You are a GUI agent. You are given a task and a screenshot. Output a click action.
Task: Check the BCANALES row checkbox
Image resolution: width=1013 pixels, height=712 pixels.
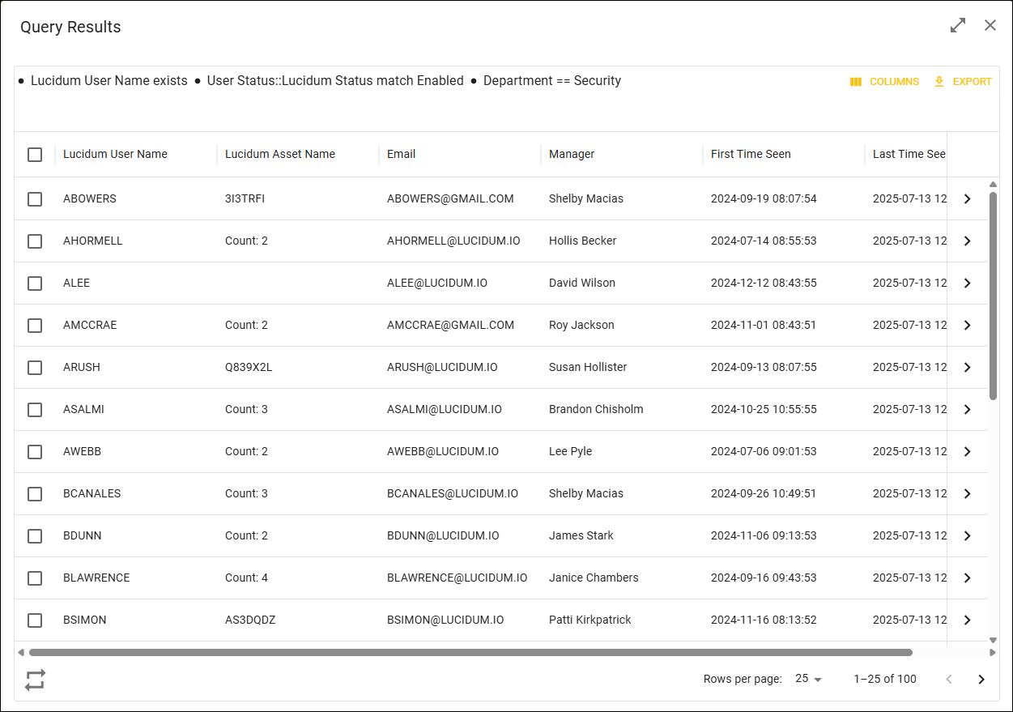point(35,494)
